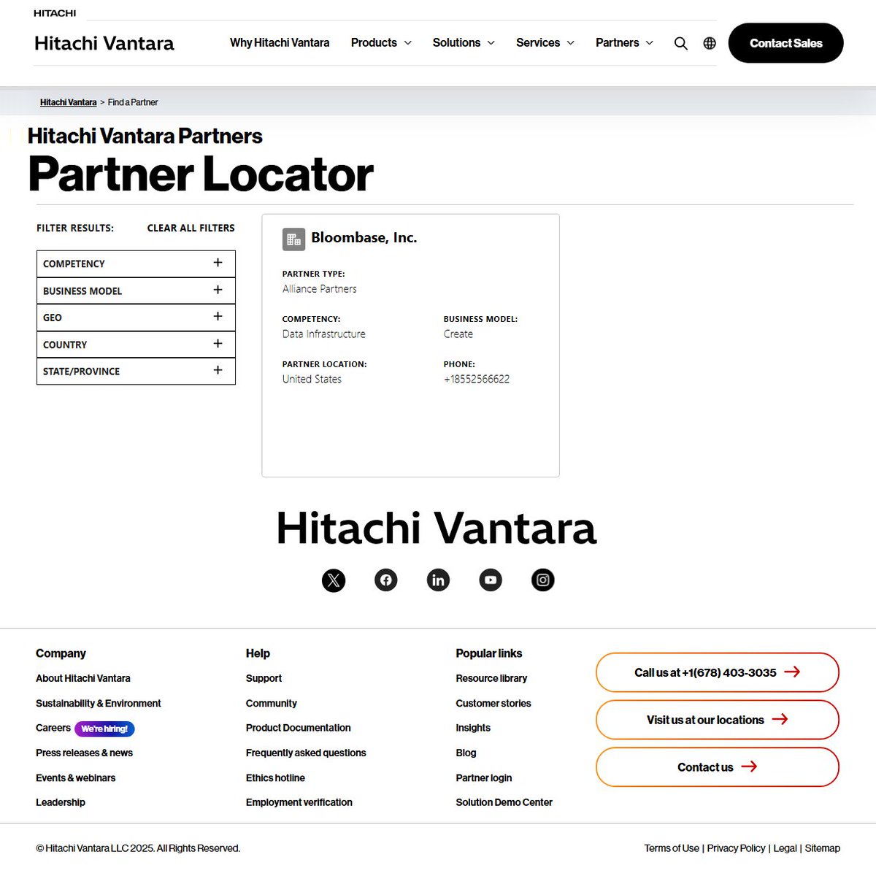Click the We're hiring! badge
The height and width of the screenshot is (876, 876).
[x=104, y=729]
